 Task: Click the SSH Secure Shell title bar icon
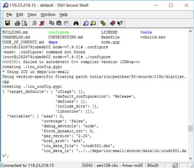tap(6, 5)
